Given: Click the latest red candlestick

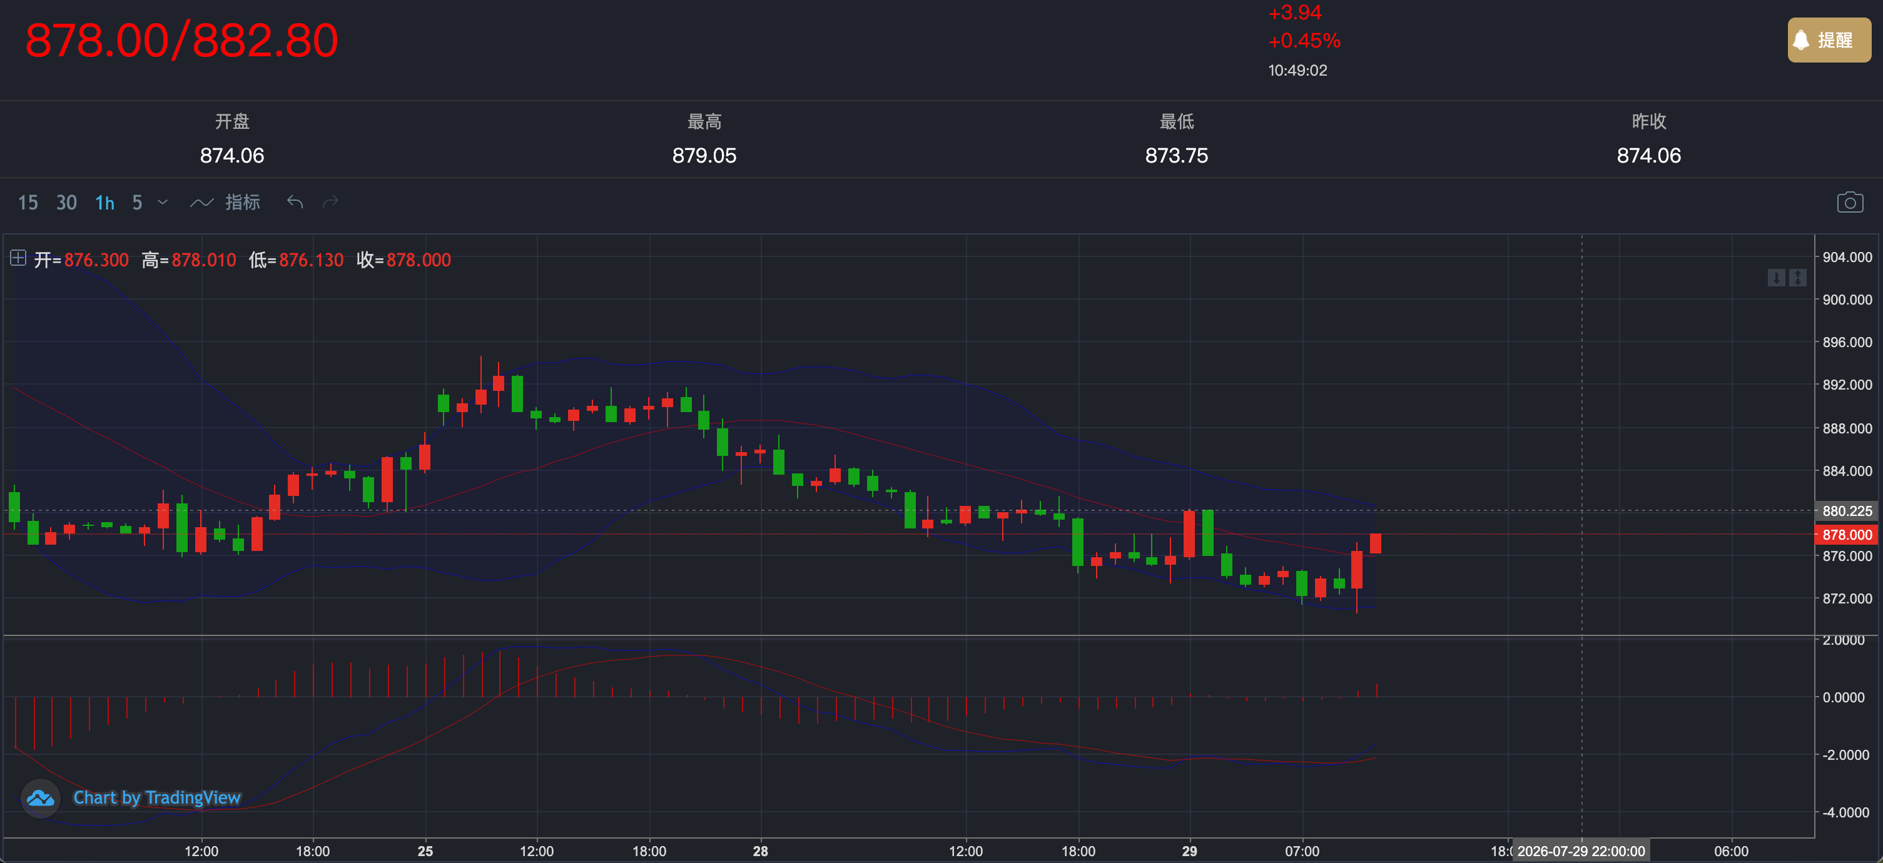Looking at the screenshot, I should tap(1375, 543).
